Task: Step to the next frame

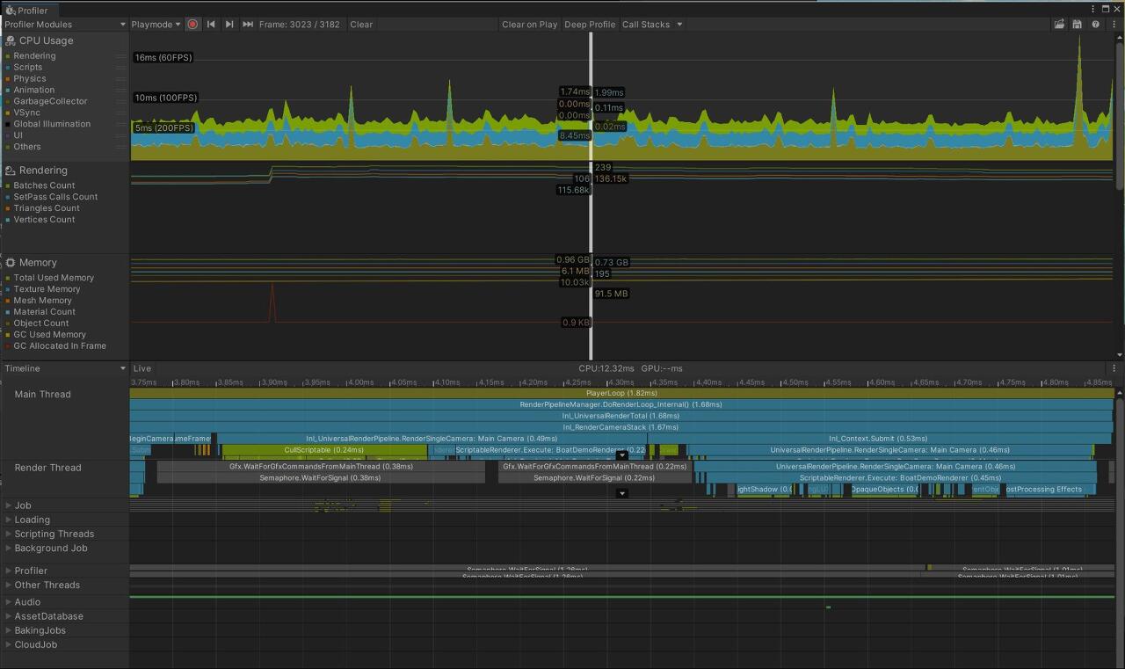Action: coord(229,25)
